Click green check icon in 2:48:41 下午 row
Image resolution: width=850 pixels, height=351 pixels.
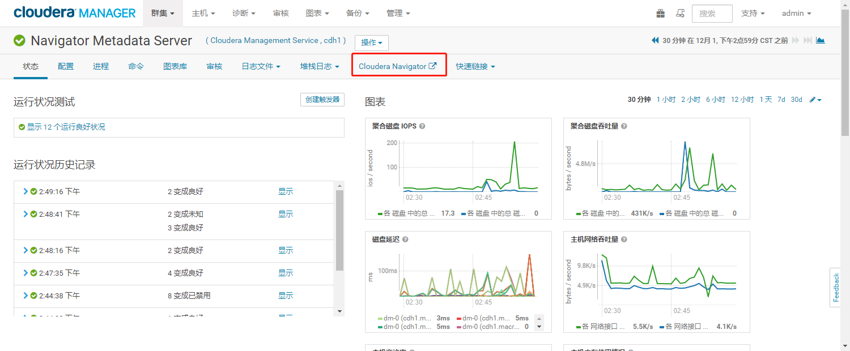(x=34, y=214)
